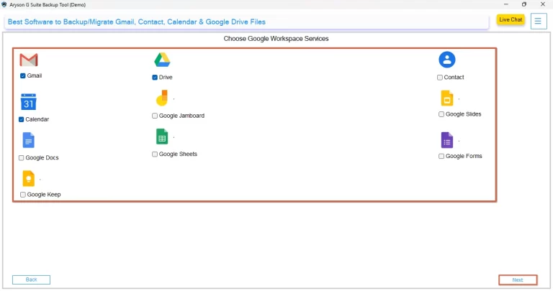The width and height of the screenshot is (553, 291).
Task: Click the banner headline about Gmail backup
Action: [x=137, y=22]
